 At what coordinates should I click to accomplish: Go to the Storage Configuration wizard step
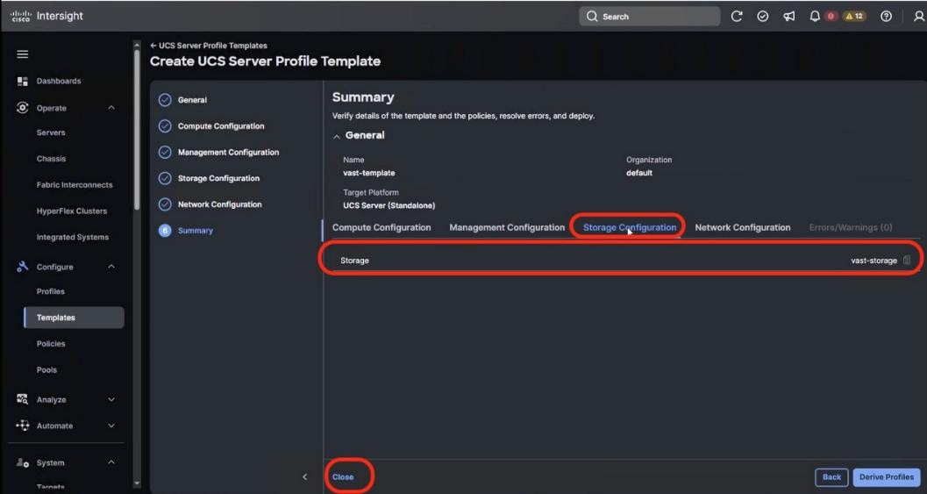pos(218,178)
